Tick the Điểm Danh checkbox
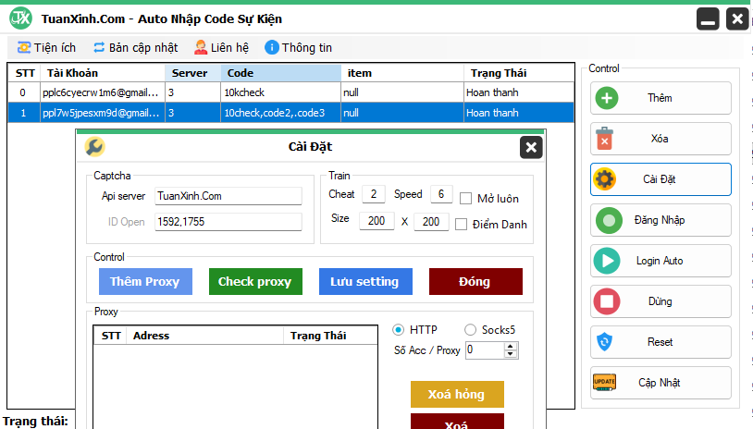 tap(462, 224)
